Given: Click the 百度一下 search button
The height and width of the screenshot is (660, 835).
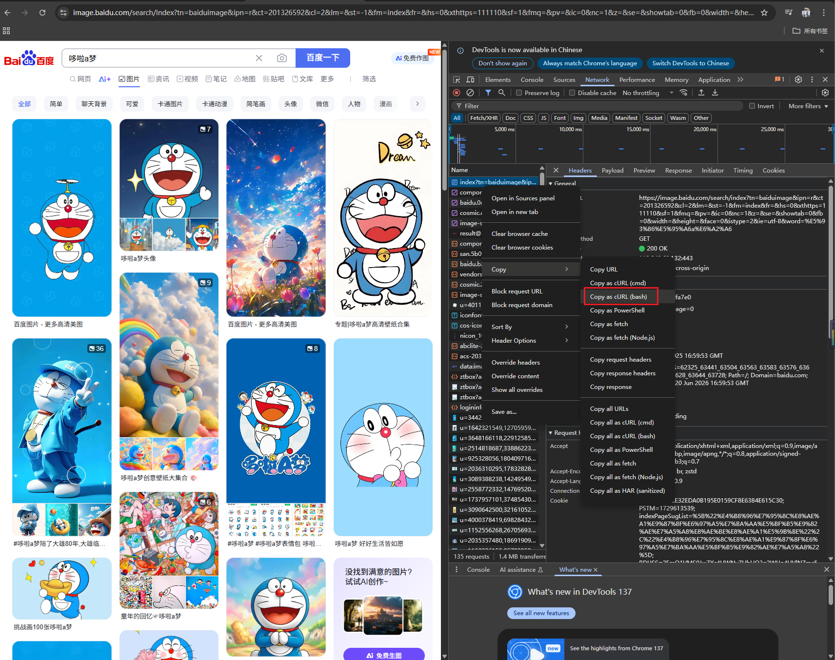Looking at the screenshot, I should 323,58.
